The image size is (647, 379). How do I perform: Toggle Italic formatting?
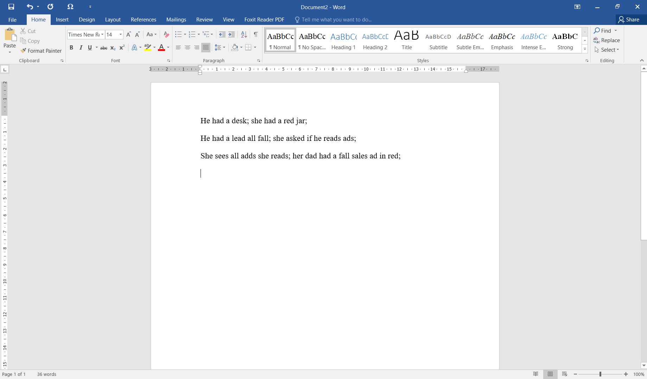[x=81, y=47]
